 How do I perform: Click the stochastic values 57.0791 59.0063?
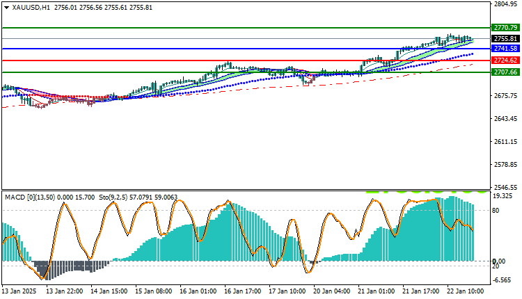point(154,197)
